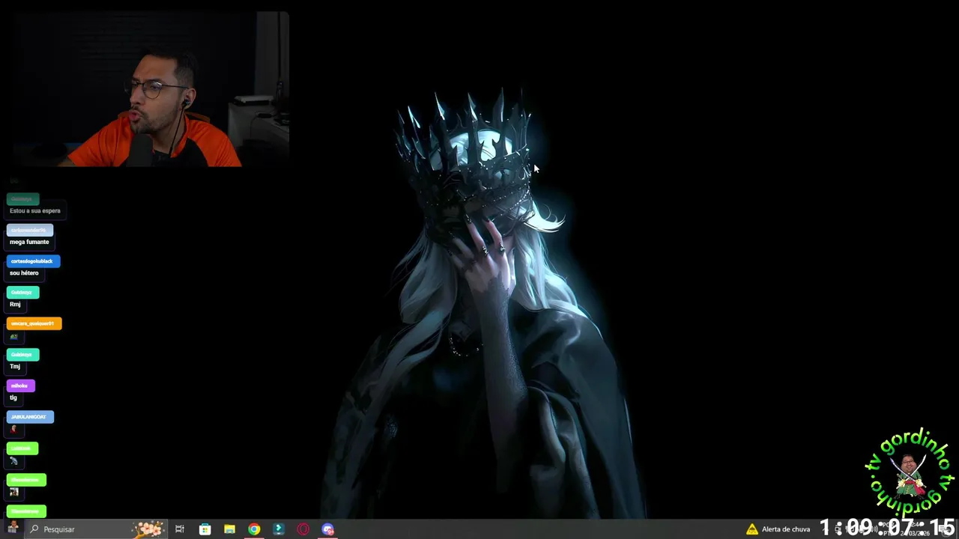Launch File Explorer from the taskbar
Viewport: 959px width, 539px height.
point(229,529)
